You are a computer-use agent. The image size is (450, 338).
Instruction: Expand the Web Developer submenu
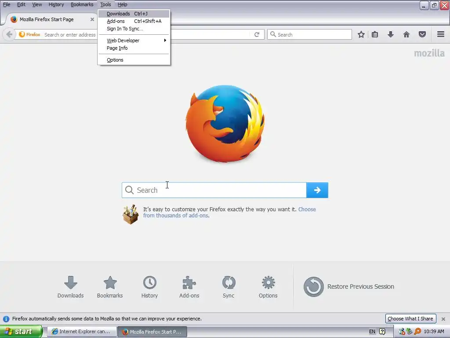tap(134, 40)
